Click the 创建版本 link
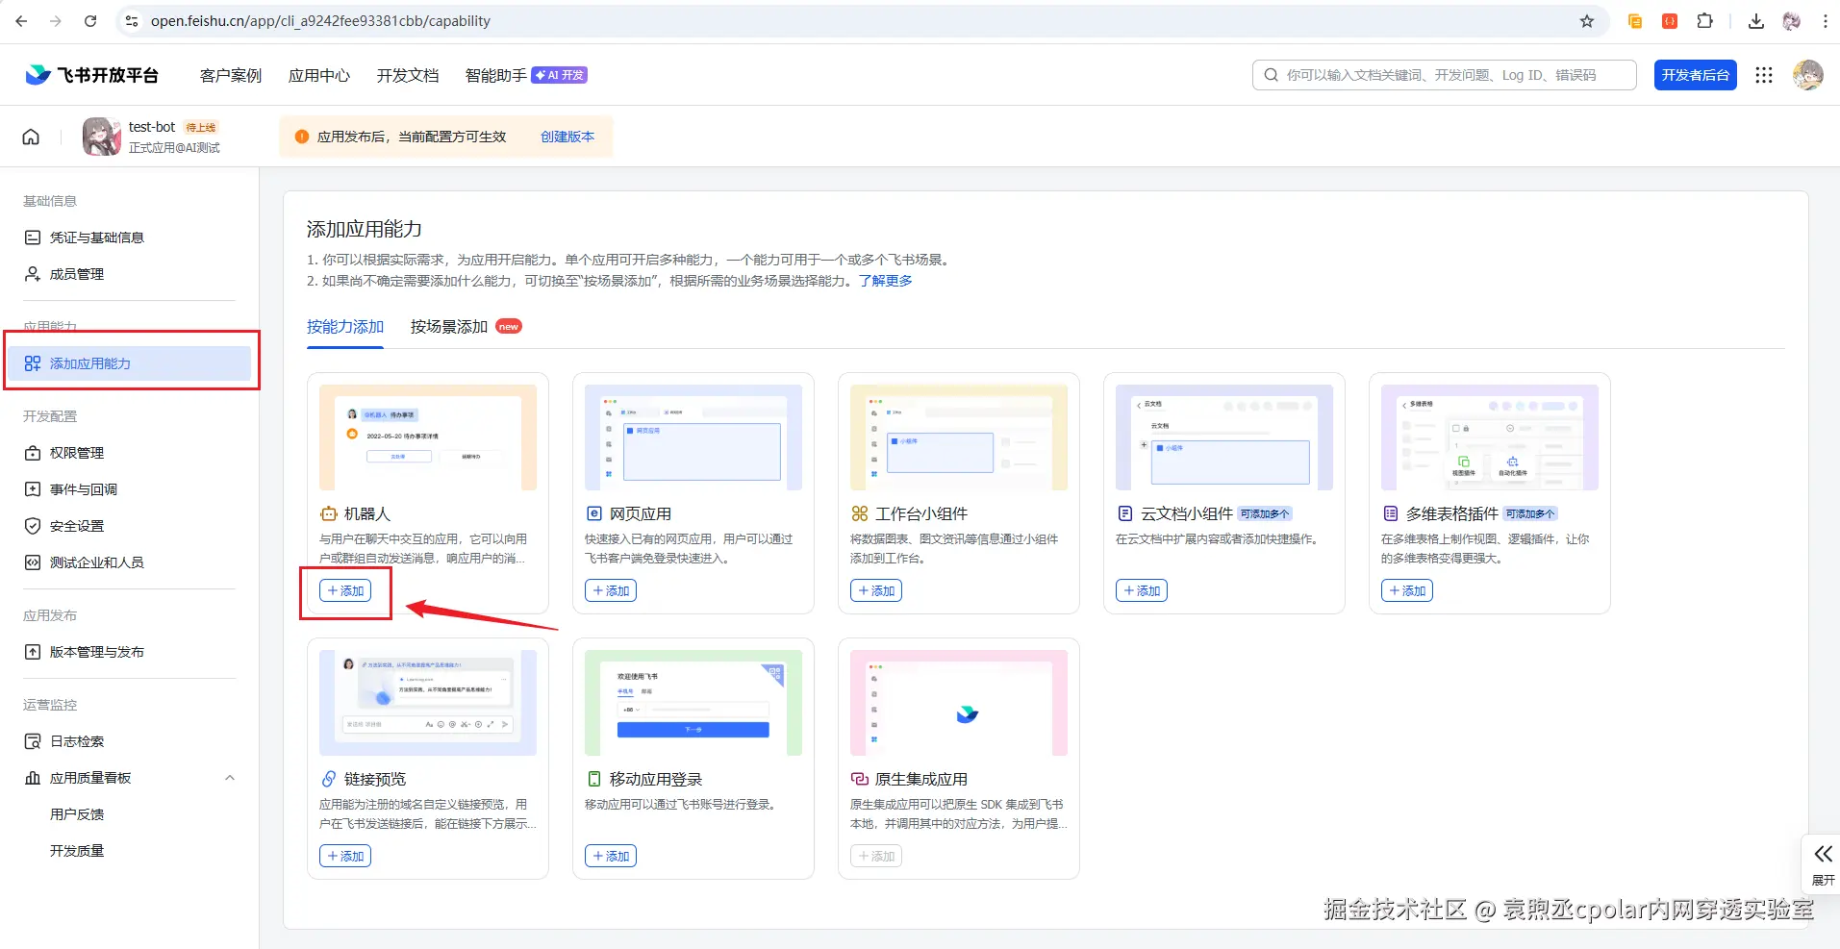This screenshot has width=1840, height=949. click(567, 137)
